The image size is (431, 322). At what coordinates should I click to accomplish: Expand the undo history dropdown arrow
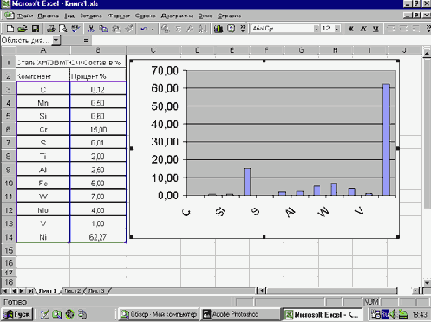pos(153,29)
